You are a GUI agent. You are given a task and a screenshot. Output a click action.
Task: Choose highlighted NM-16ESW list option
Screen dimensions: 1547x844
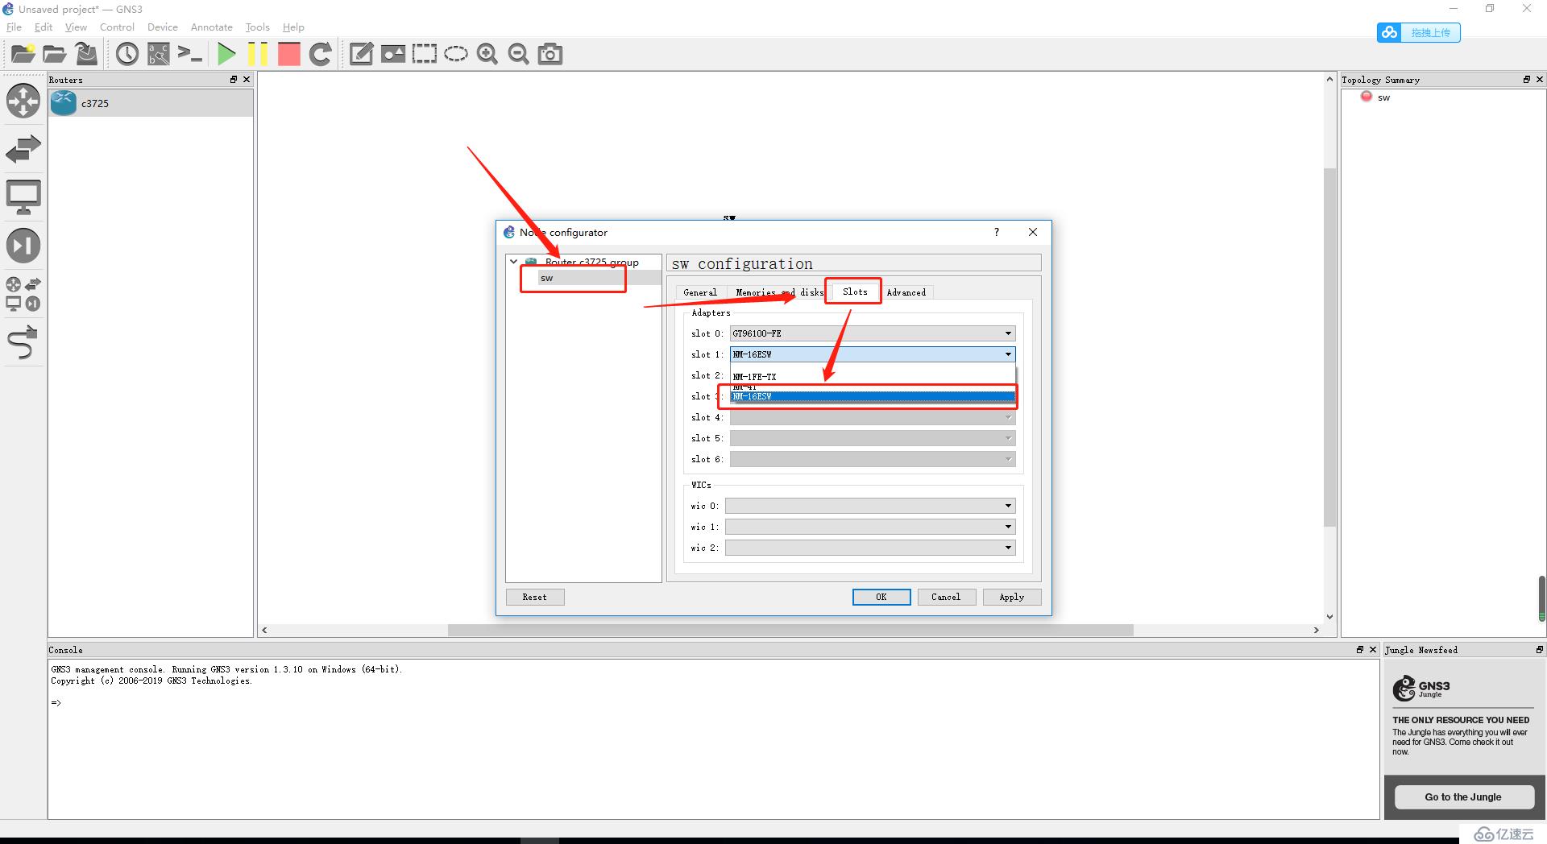pyautogui.click(x=873, y=396)
